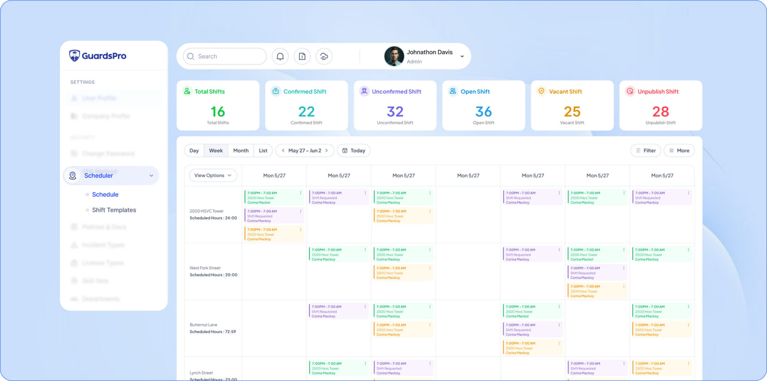
Task: Open the View Options dropdown
Action: [x=213, y=176]
